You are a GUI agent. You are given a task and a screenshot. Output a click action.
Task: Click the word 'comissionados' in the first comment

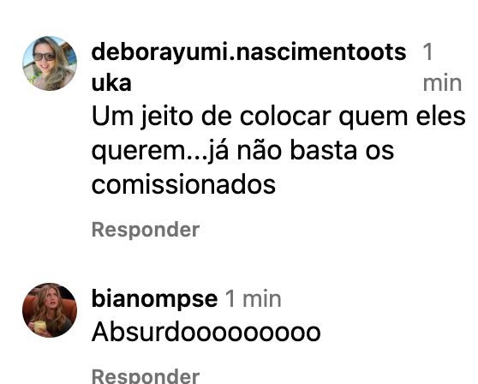[183, 184]
